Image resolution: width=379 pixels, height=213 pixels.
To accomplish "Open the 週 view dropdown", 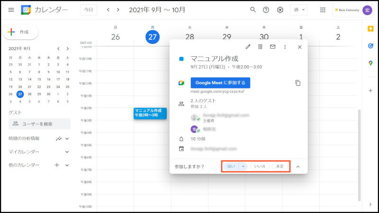I will (298, 10).
